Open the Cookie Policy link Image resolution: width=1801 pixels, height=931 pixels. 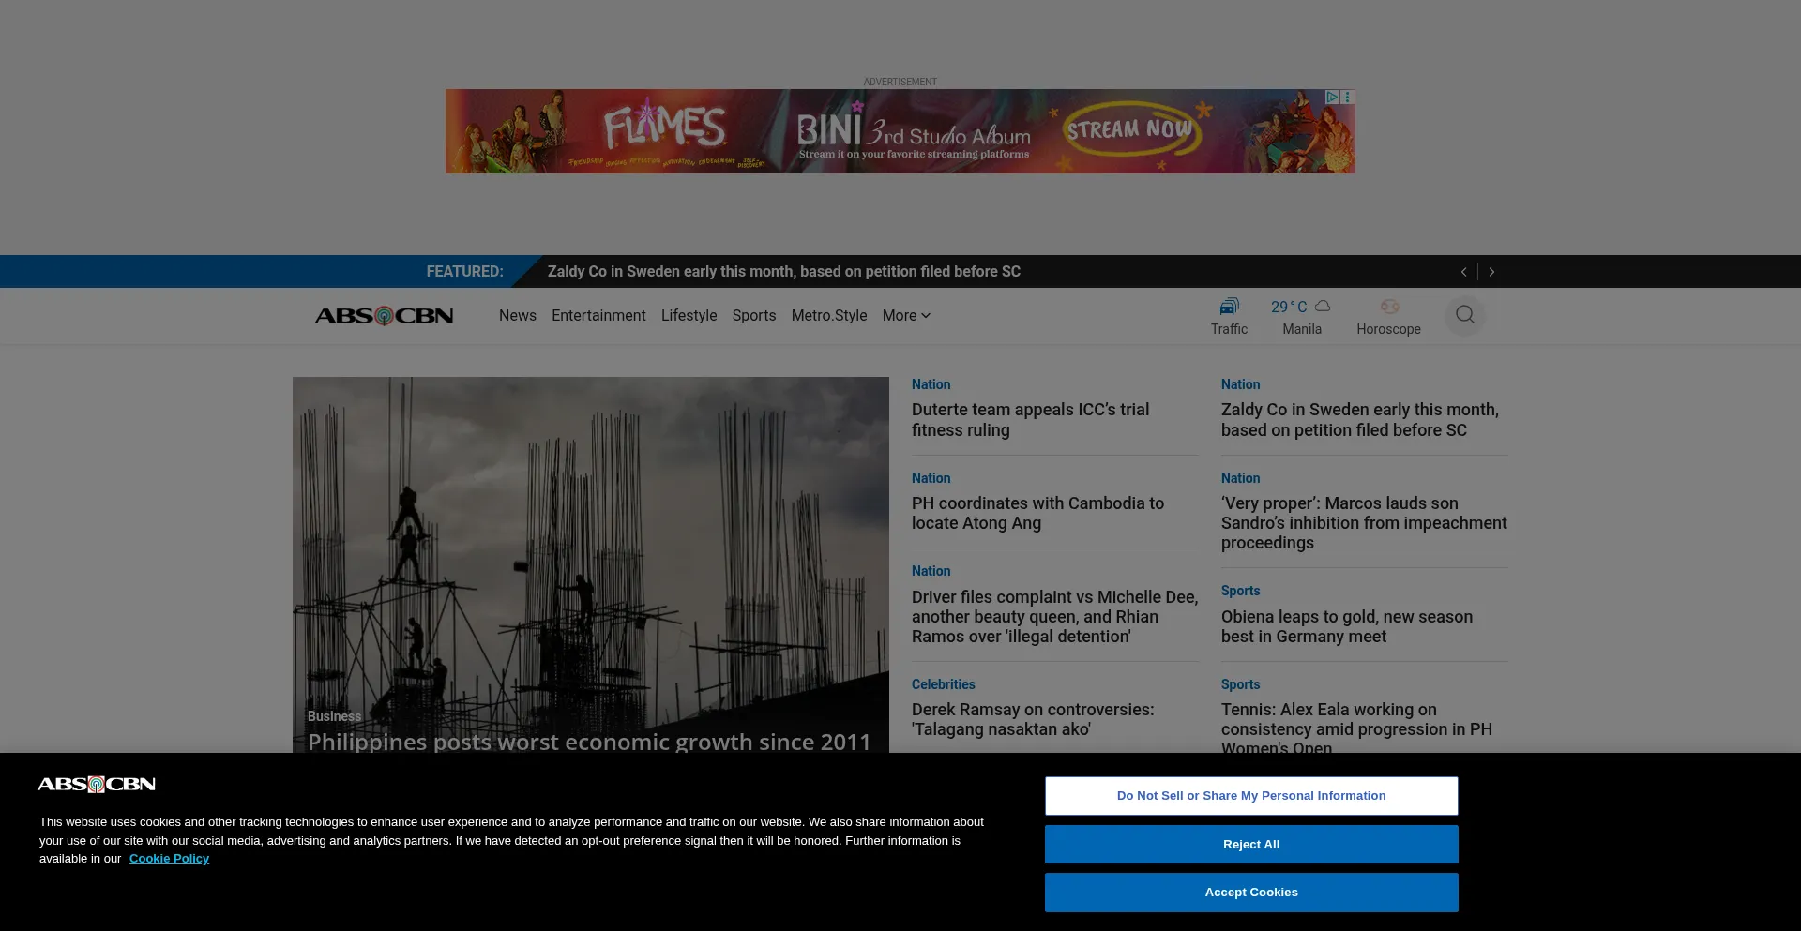[169, 859]
